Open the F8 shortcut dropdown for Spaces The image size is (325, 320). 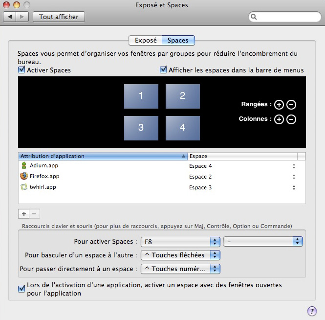(180, 242)
